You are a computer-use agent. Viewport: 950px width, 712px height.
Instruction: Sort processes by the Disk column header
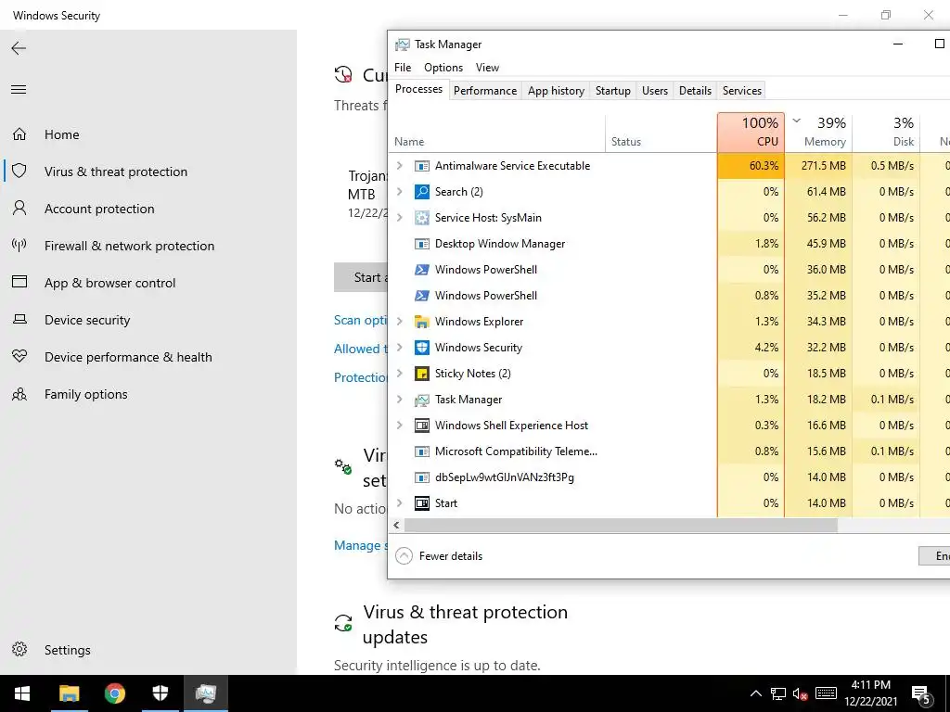click(886, 132)
